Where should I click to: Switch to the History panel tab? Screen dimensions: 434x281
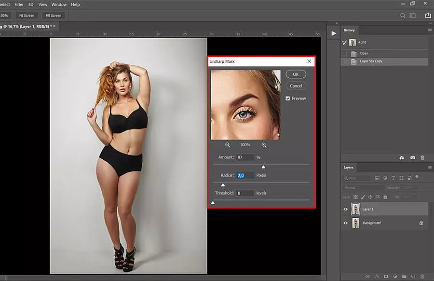pyautogui.click(x=349, y=30)
